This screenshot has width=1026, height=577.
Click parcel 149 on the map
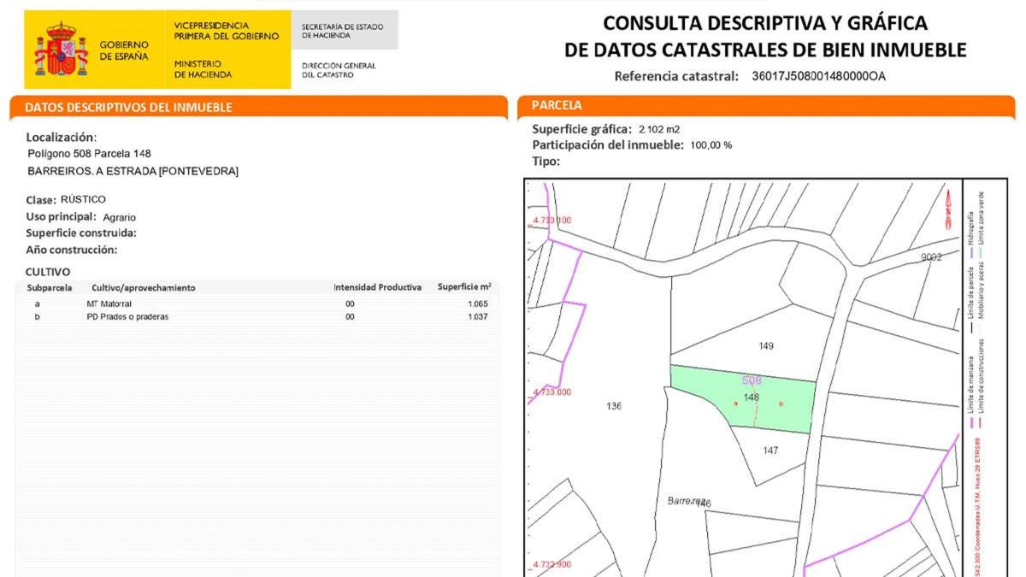click(x=765, y=346)
